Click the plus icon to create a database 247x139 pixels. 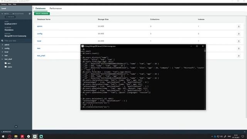[16, 127]
